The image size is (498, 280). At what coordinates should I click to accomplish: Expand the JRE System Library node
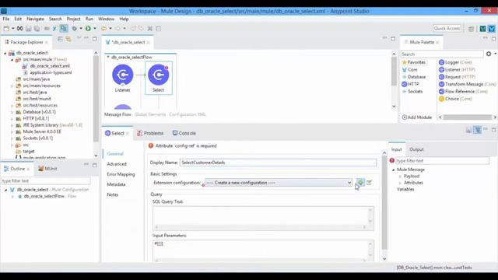click(12, 125)
